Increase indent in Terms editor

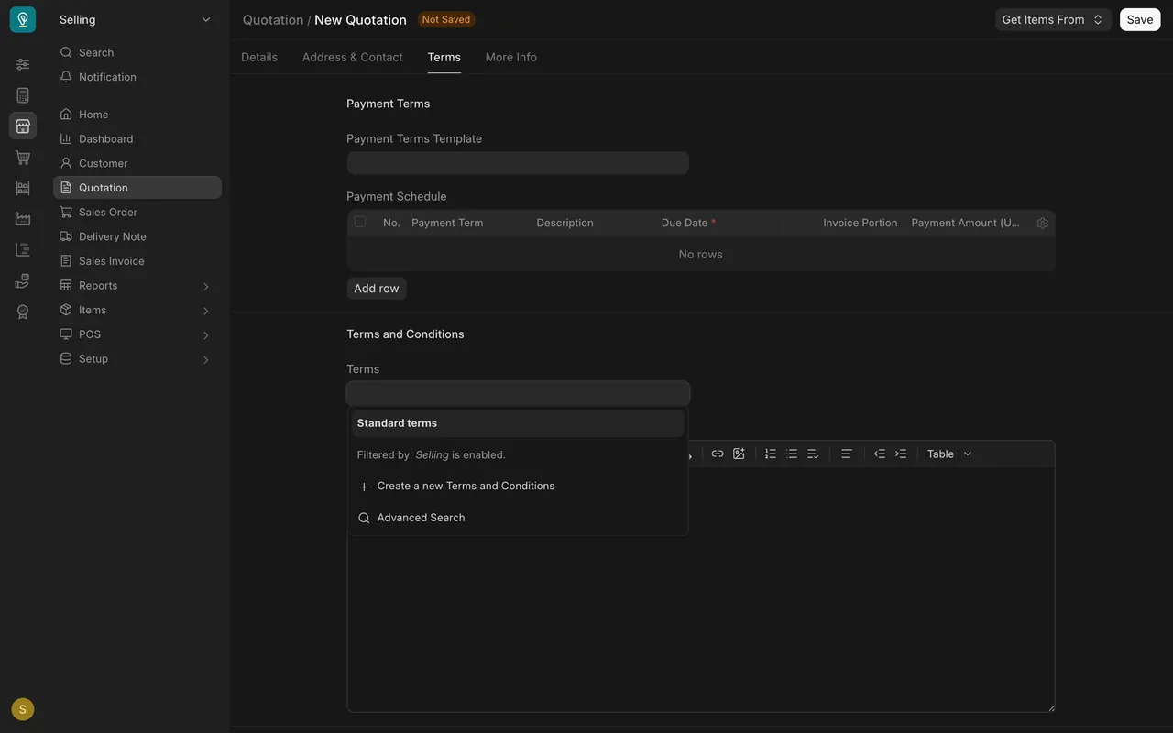tap(901, 454)
